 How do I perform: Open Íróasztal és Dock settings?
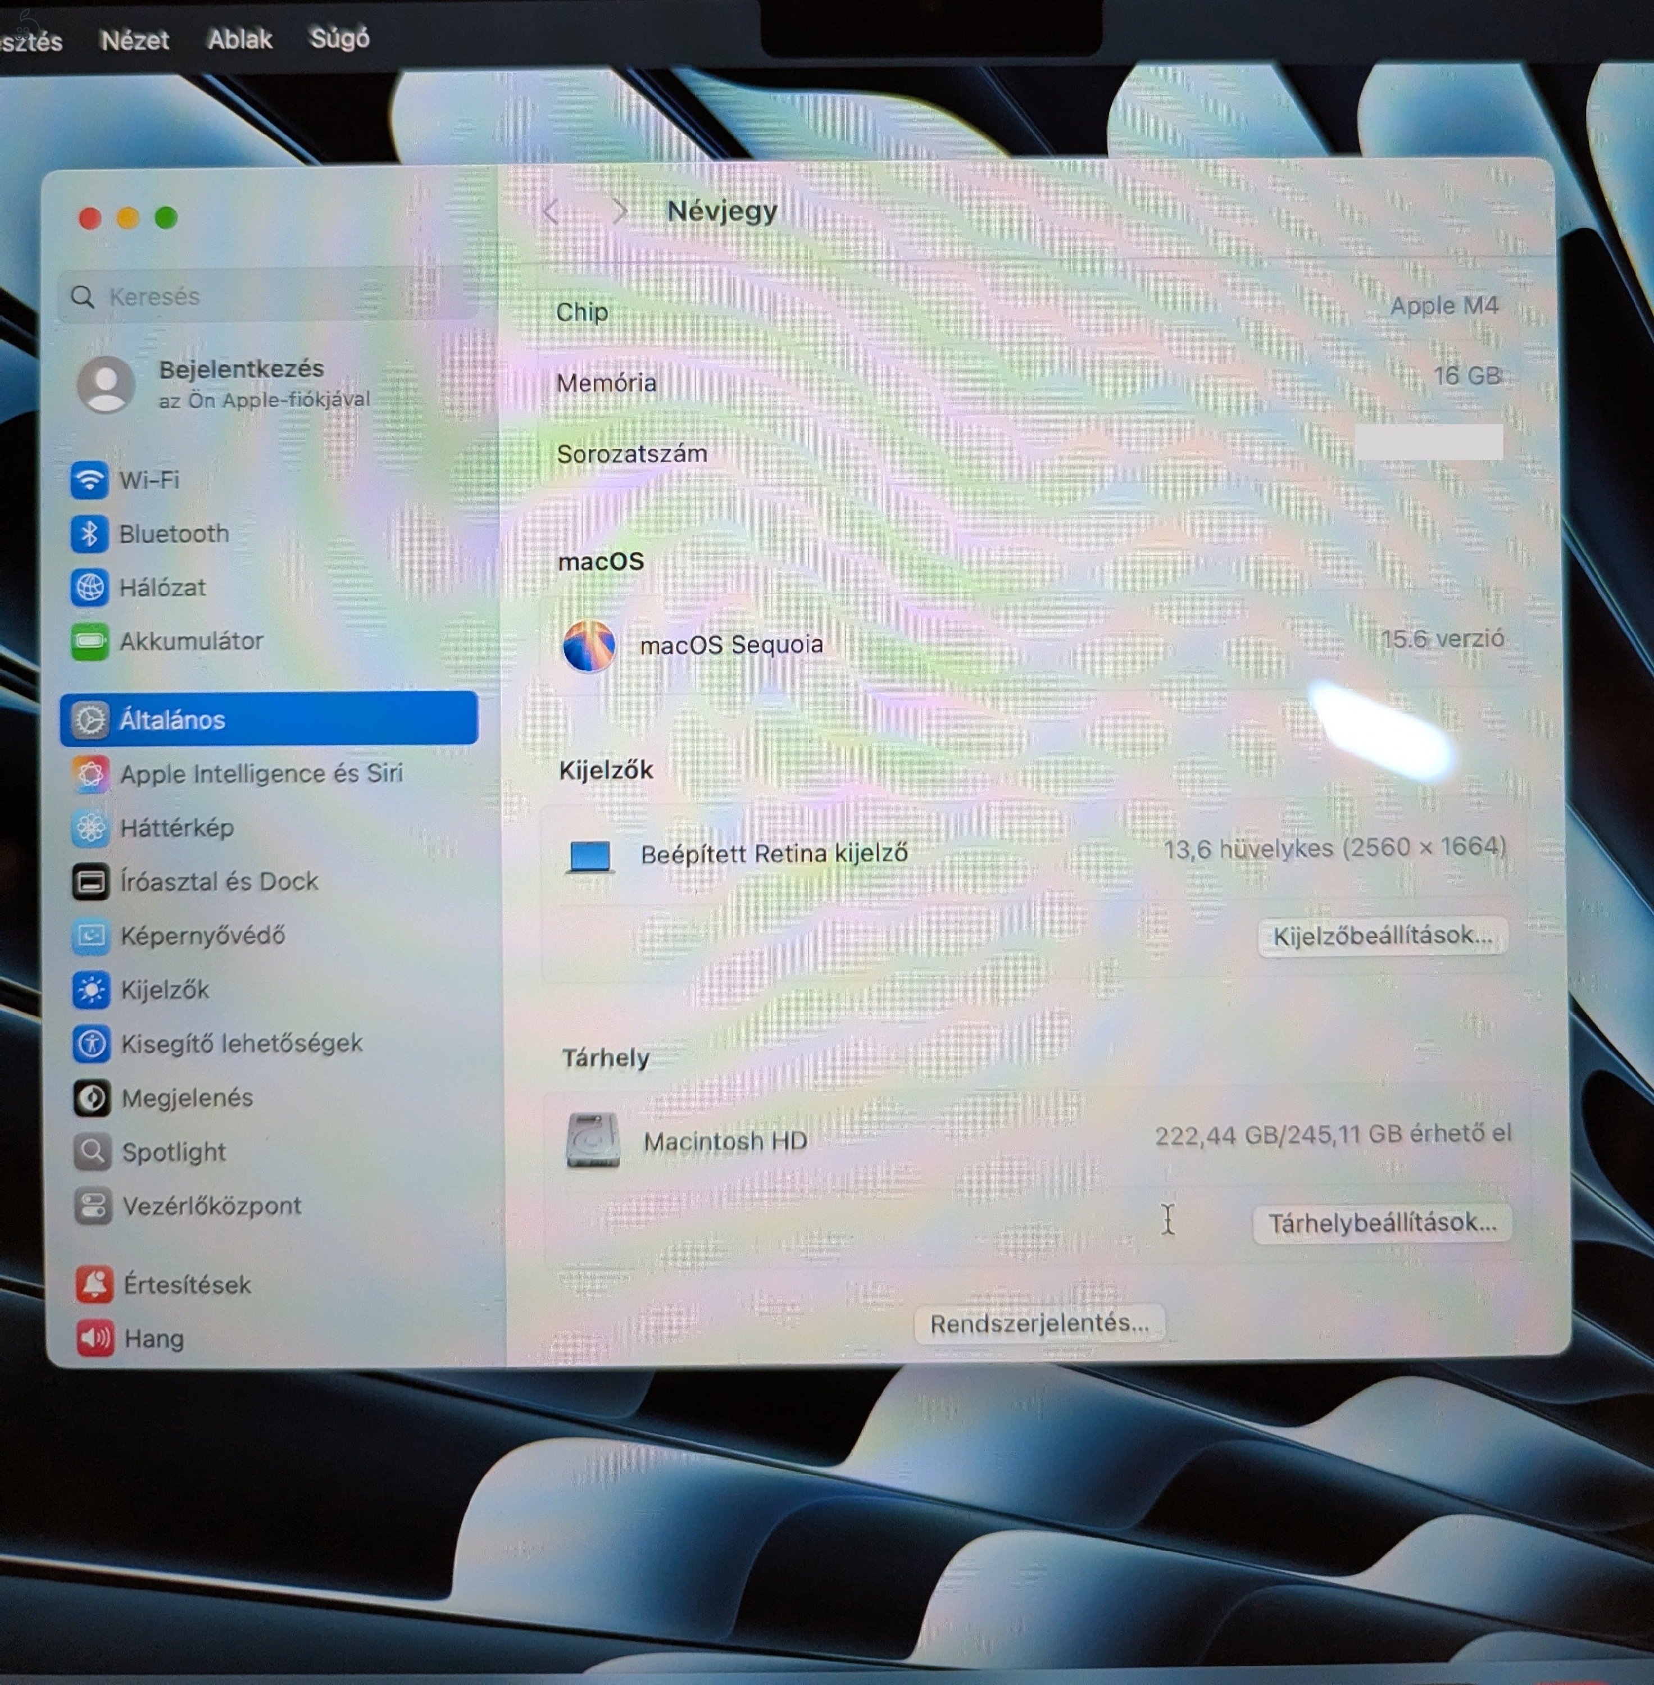pos(219,881)
